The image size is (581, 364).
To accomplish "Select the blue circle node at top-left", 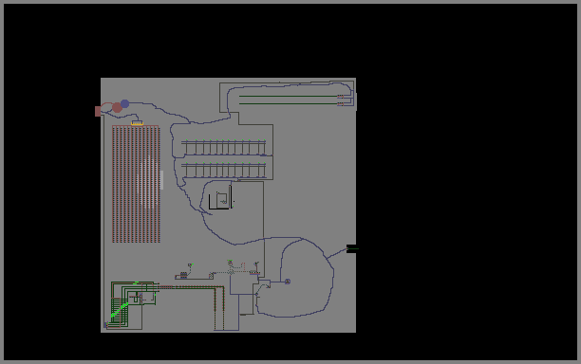I will tap(125, 103).
